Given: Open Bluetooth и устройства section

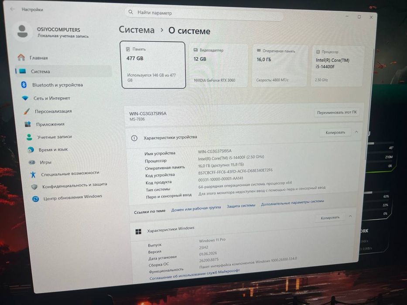Looking at the screenshot, I should click(58, 85).
